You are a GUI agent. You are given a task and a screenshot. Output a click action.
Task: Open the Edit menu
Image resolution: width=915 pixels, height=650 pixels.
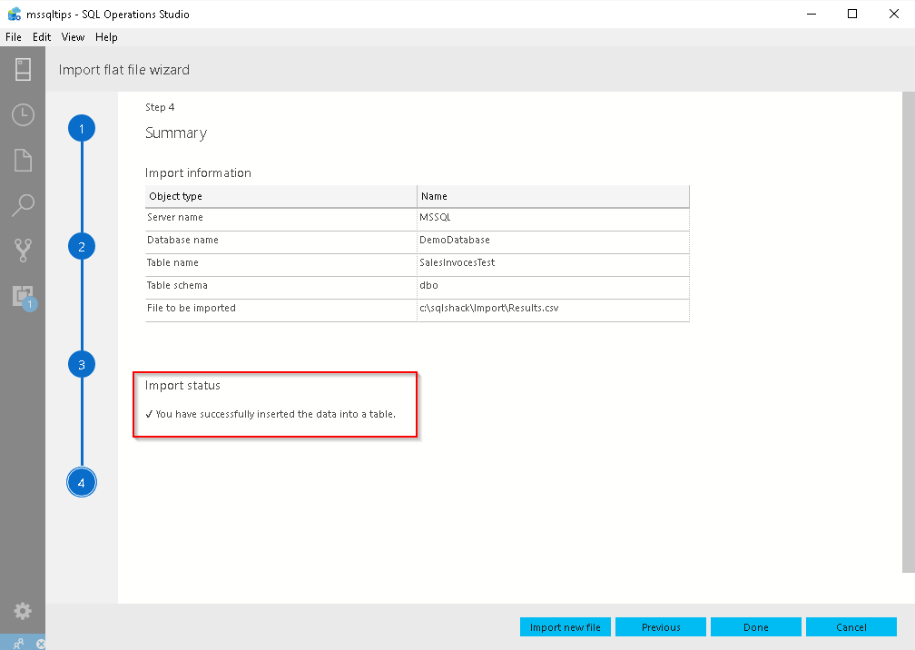point(42,37)
